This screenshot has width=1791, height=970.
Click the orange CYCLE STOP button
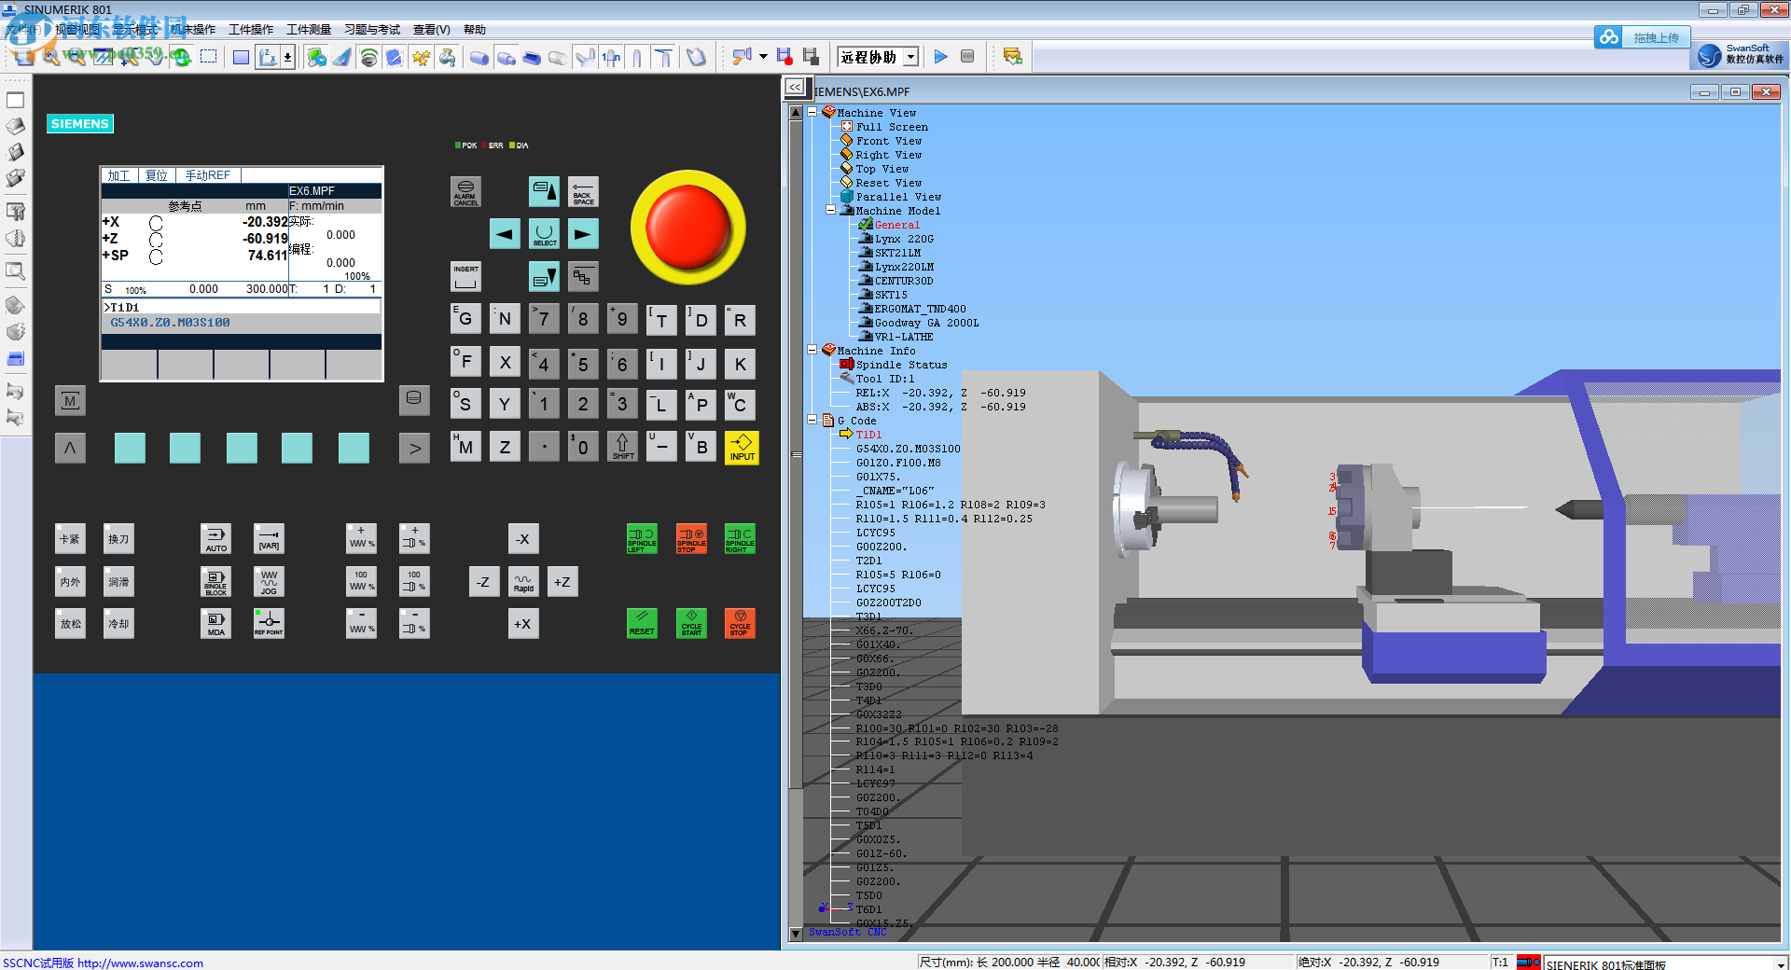[740, 623]
